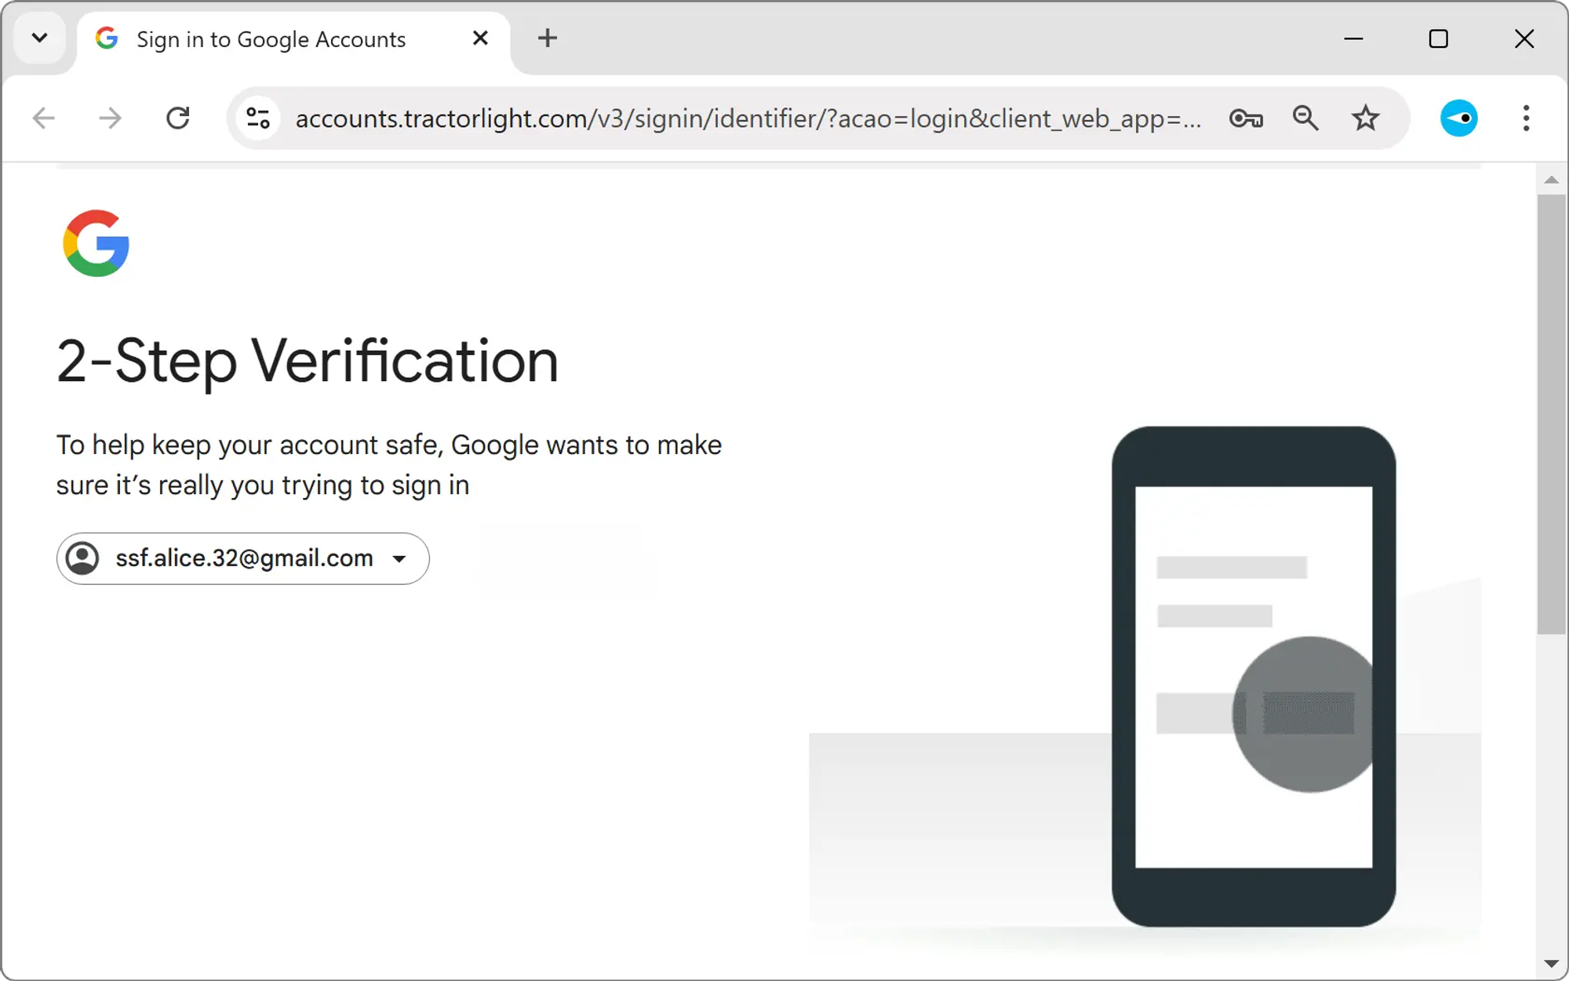
Task: Click the Google G logo
Action: [x=96, y=243]
